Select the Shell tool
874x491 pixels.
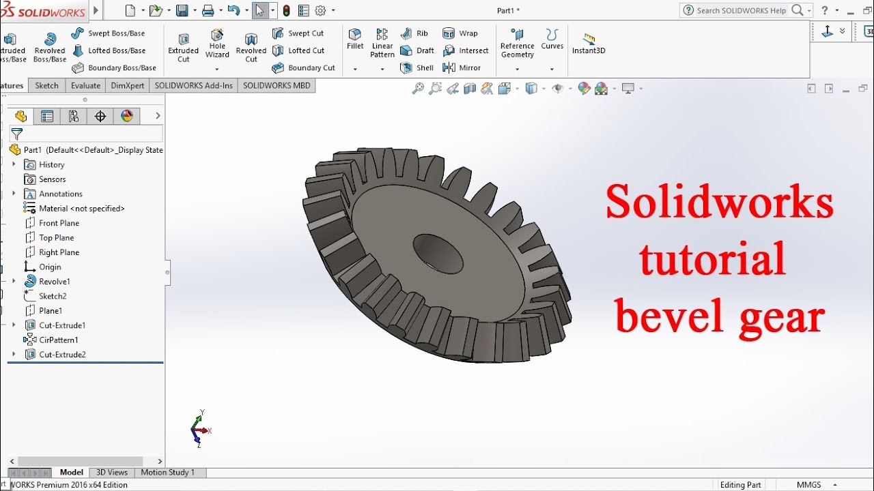click(417, 68)
